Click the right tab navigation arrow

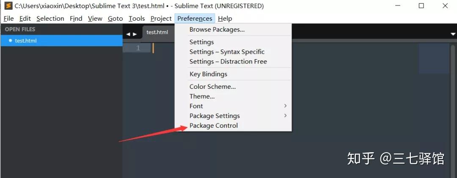(135, 34)
